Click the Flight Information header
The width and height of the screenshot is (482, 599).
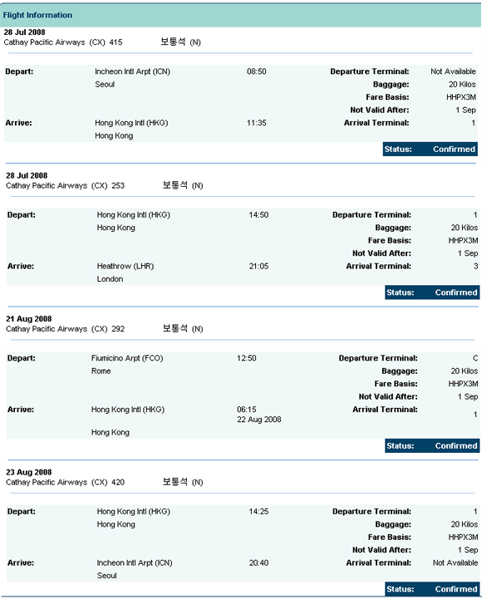[37, 15]
